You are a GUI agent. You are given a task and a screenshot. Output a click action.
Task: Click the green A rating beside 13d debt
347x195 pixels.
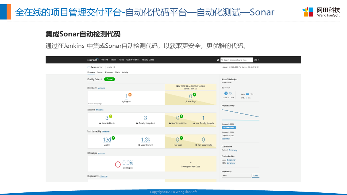113,138
